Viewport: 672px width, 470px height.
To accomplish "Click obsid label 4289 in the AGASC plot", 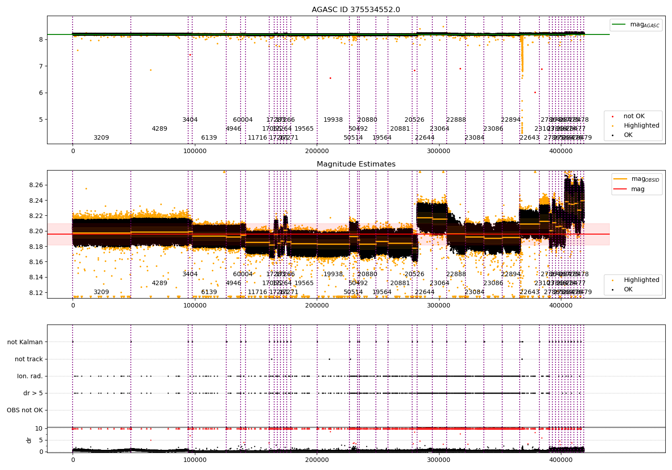I will [x=159, y=128].
